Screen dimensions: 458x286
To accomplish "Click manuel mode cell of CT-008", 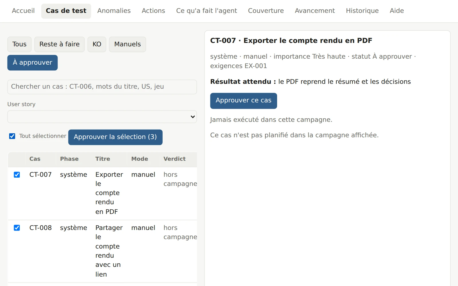I will (x=143, y=228).
